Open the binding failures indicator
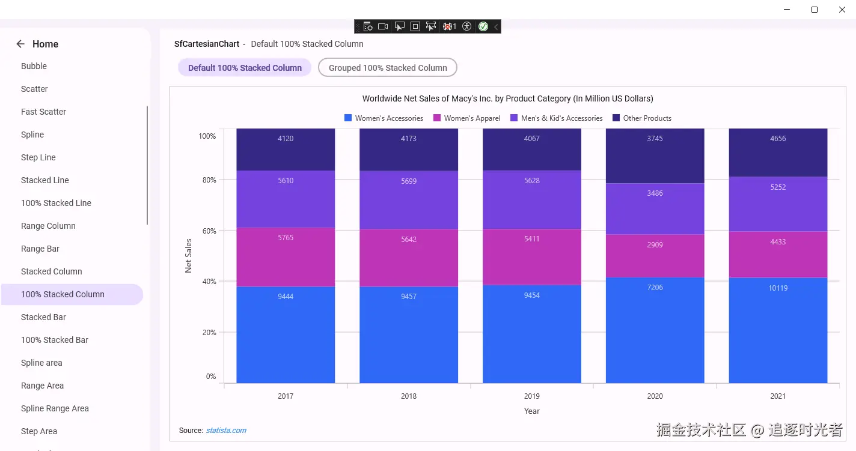The image size is (856, 451). [x=449, y=26]
